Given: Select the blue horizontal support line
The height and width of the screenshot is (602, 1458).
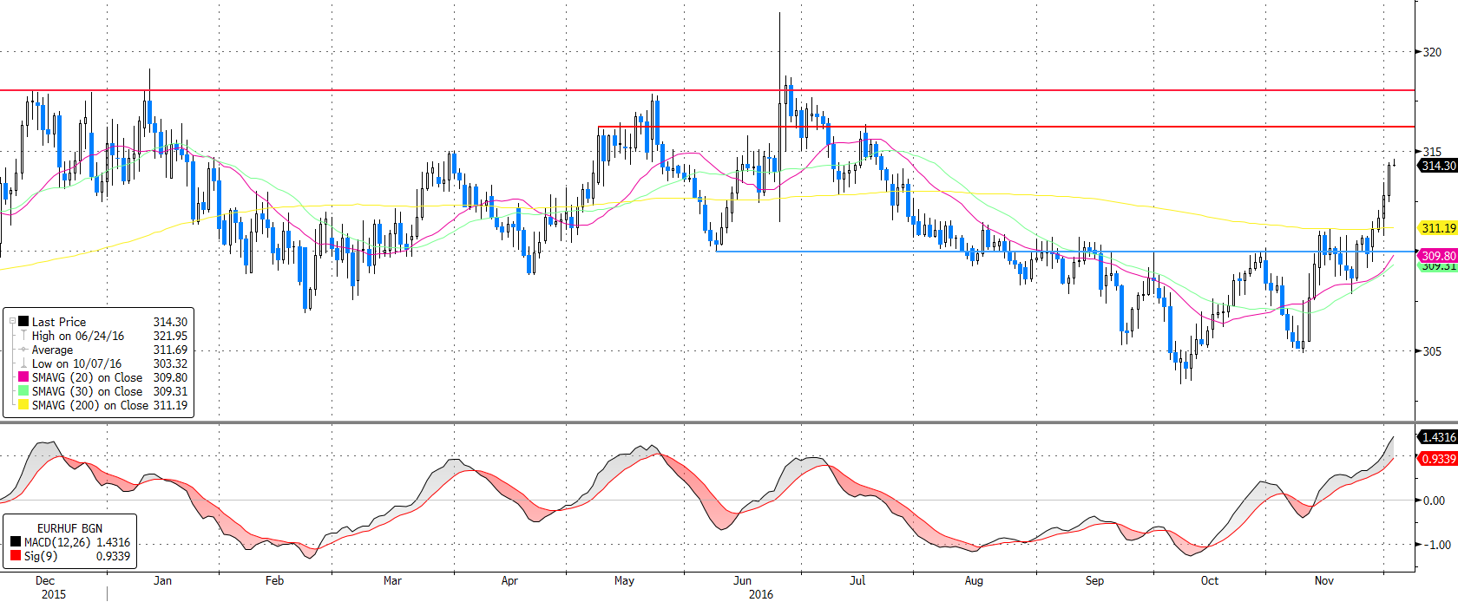Looking at the screenshot, I should (1065, 252).
